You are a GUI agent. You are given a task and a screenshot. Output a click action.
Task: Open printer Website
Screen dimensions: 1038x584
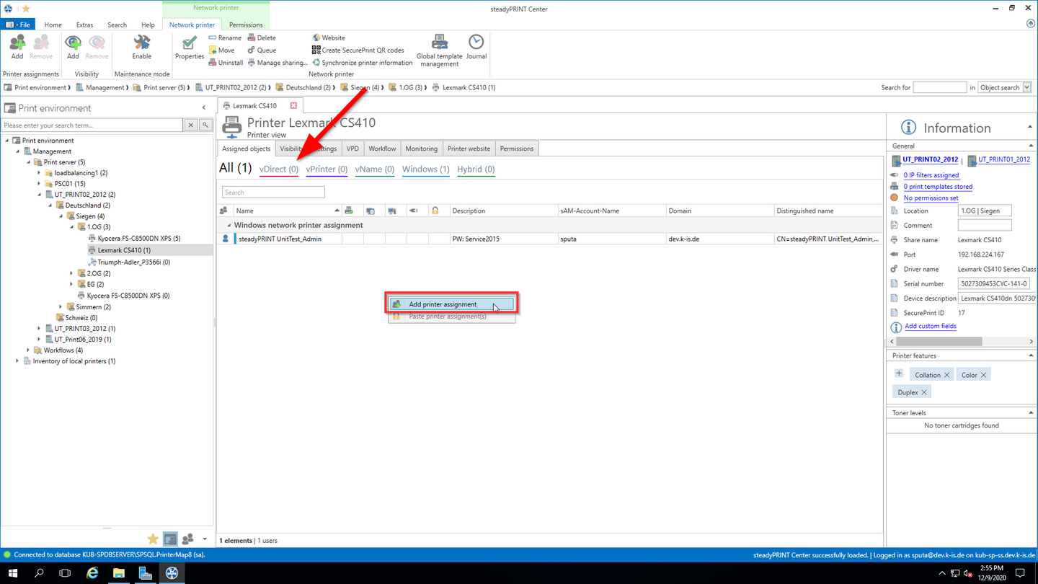[329, 37]
